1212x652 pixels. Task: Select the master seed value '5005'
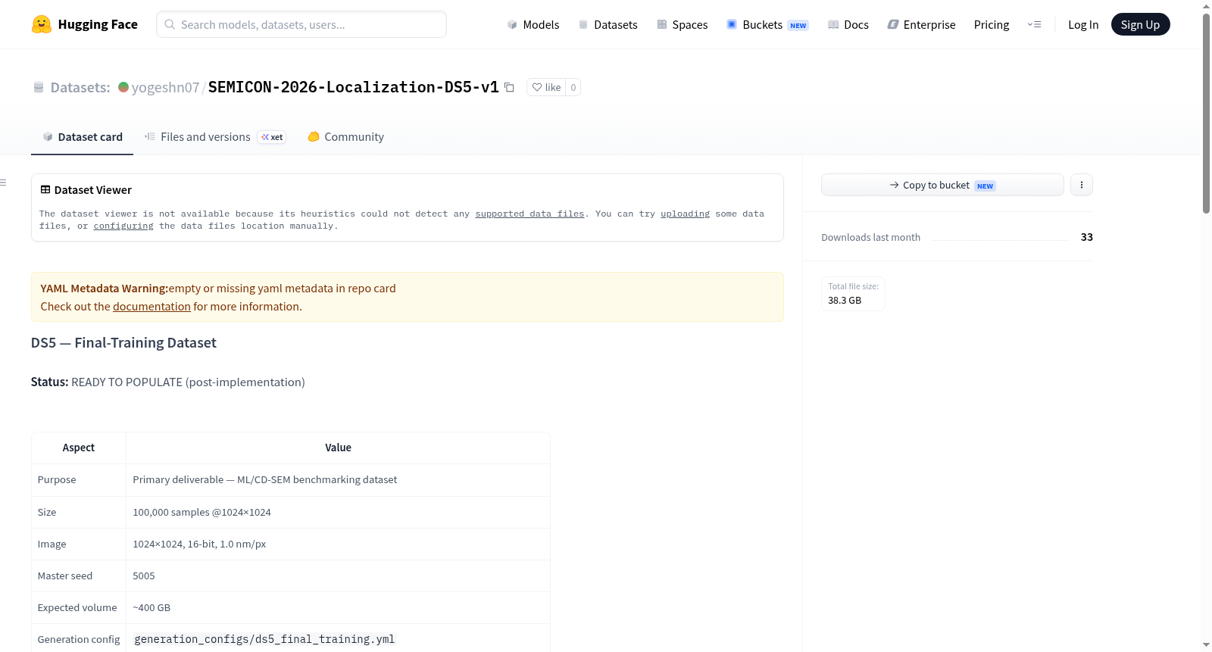tap(144, 576)
